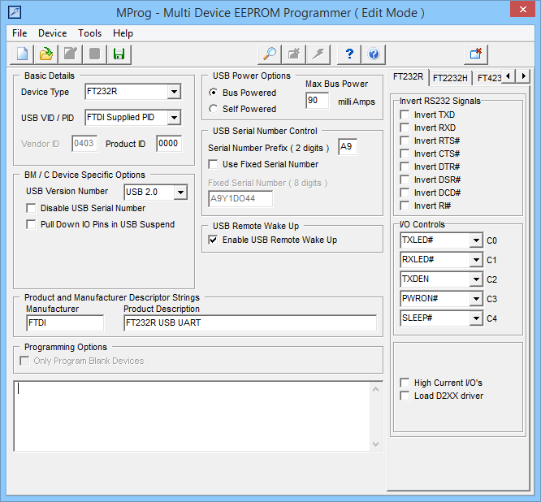Image resolution: width=541 pixels, height=502 pixels.
Task: Select the Bus Powered radio button
Action: 213,93
